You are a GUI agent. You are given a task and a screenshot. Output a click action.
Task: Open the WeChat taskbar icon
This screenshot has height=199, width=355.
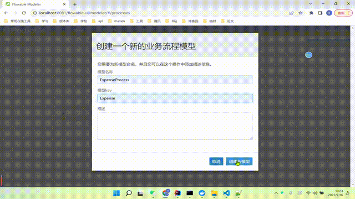pyautogui.click(x=153, y=193)
